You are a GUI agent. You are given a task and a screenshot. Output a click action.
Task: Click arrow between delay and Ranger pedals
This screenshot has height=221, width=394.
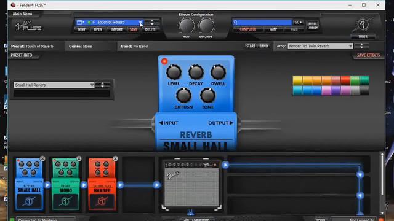coord(84,185)
